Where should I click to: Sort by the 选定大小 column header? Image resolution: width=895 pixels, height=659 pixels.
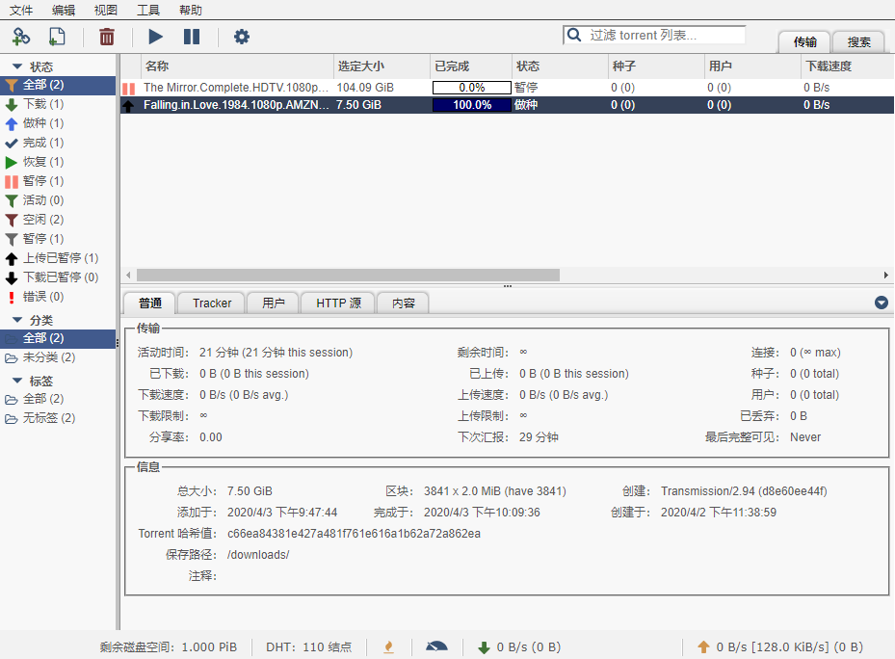(382, 66)
